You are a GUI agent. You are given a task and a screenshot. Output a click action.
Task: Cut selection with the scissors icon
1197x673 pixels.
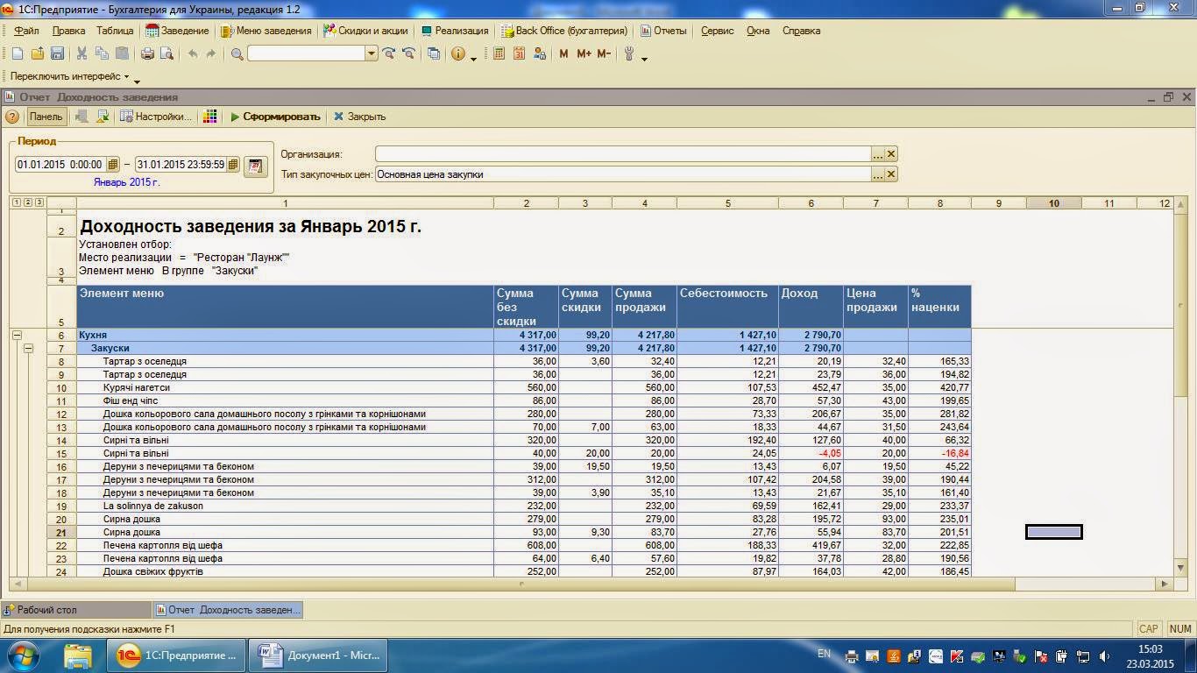point(81,53)
